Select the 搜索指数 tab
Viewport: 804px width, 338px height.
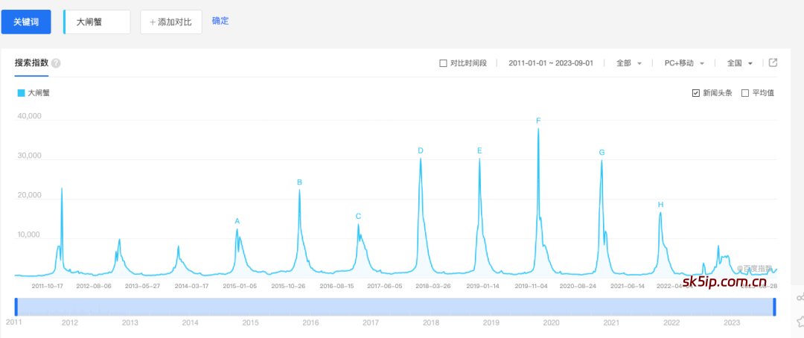(x=31, y=63)
